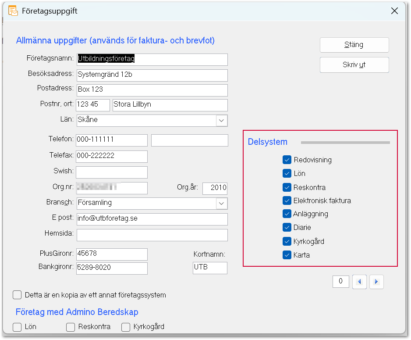Go to previous record with left arrow
Viewport: 411px width, 340px height.
coord(359,282)
